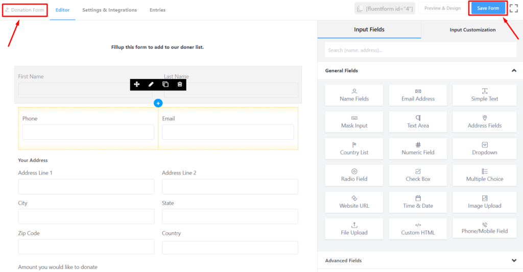The image size is (523, 272).
Task: Open Preview & Design
Action: pos(442,8)
